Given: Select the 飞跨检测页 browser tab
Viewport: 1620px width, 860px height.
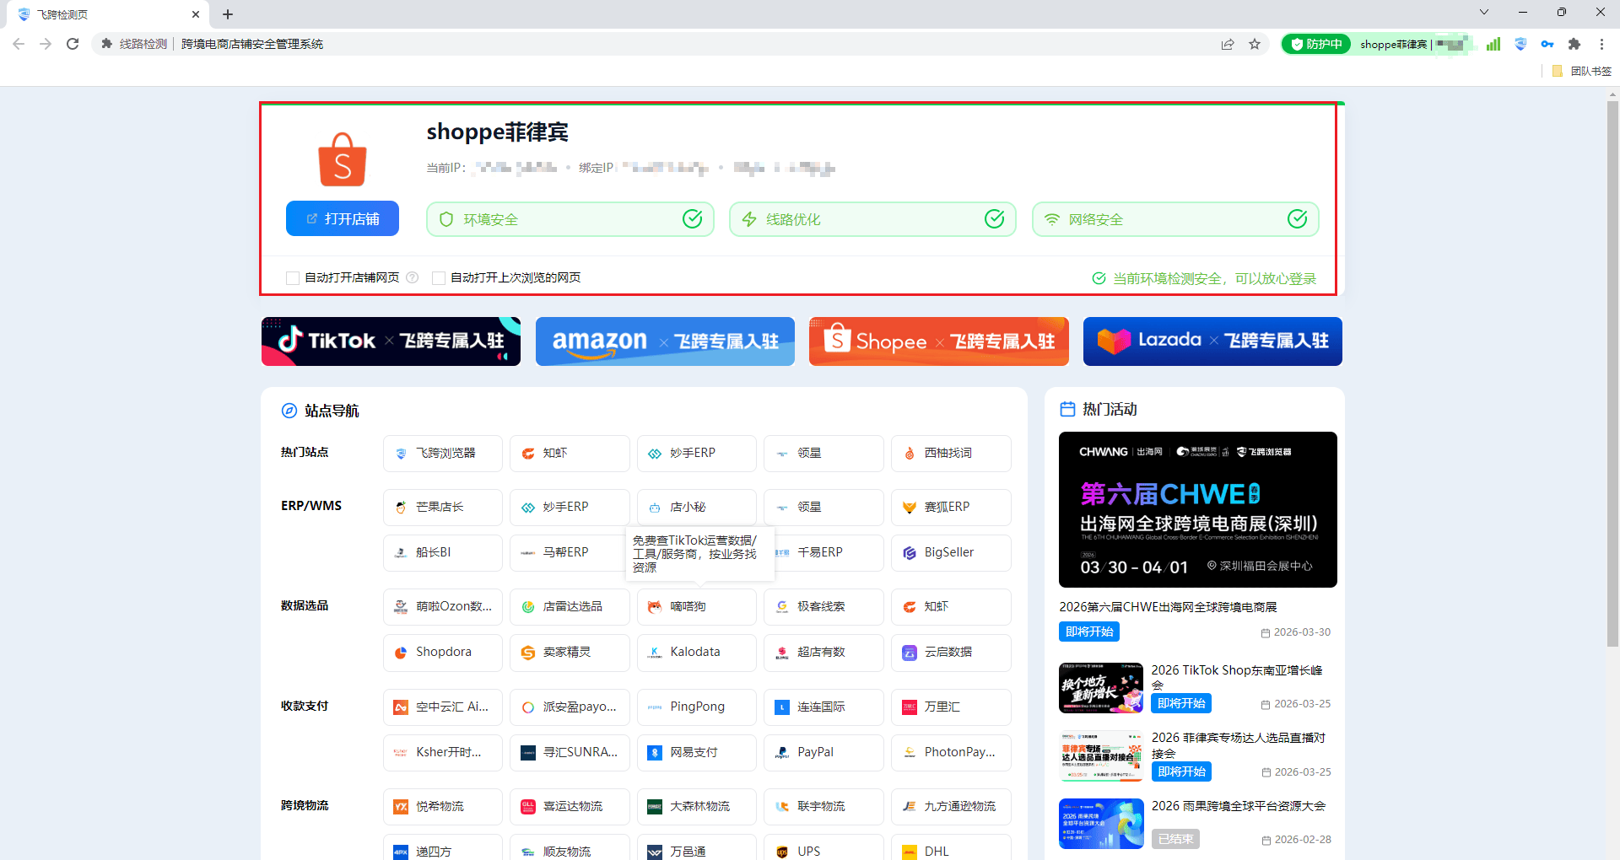Looking at the screenshot, I should pyautogui.click(x=101, y=14).
